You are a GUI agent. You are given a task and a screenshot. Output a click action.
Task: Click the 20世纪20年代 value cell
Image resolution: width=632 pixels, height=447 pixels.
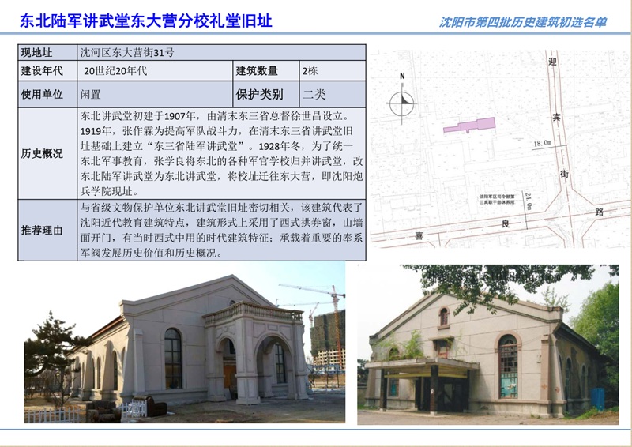153,72
